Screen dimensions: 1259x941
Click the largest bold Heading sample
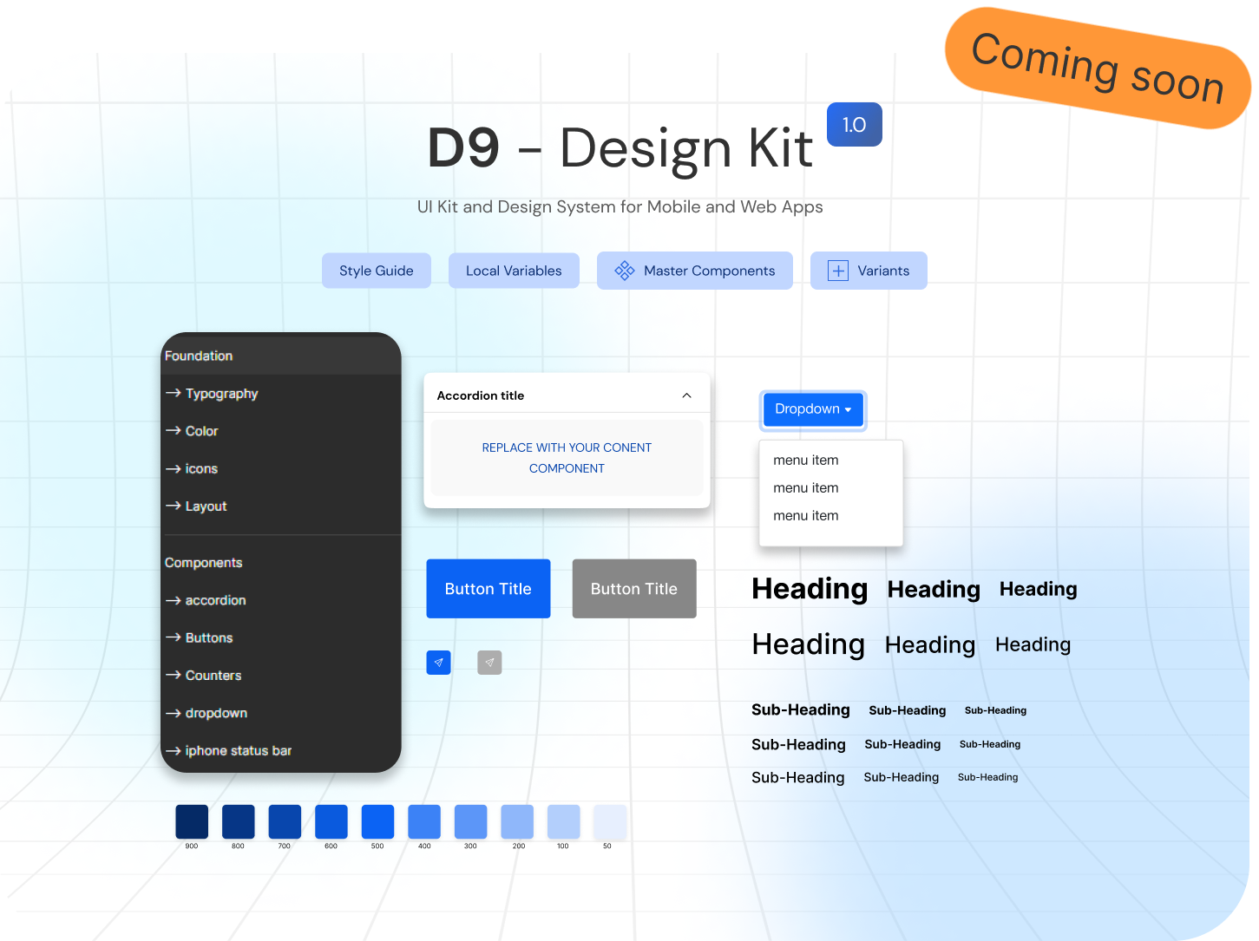click(x=810, y=589)
